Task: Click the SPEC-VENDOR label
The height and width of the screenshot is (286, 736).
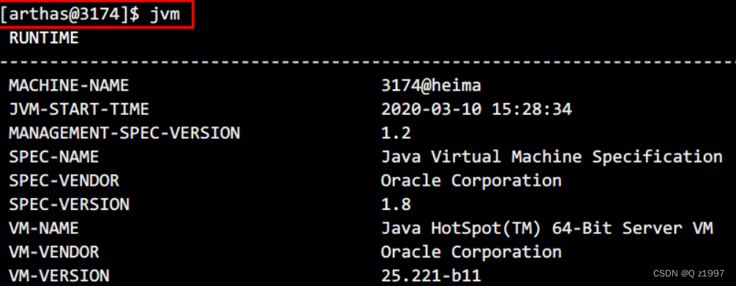Action: tap(64, 181)
